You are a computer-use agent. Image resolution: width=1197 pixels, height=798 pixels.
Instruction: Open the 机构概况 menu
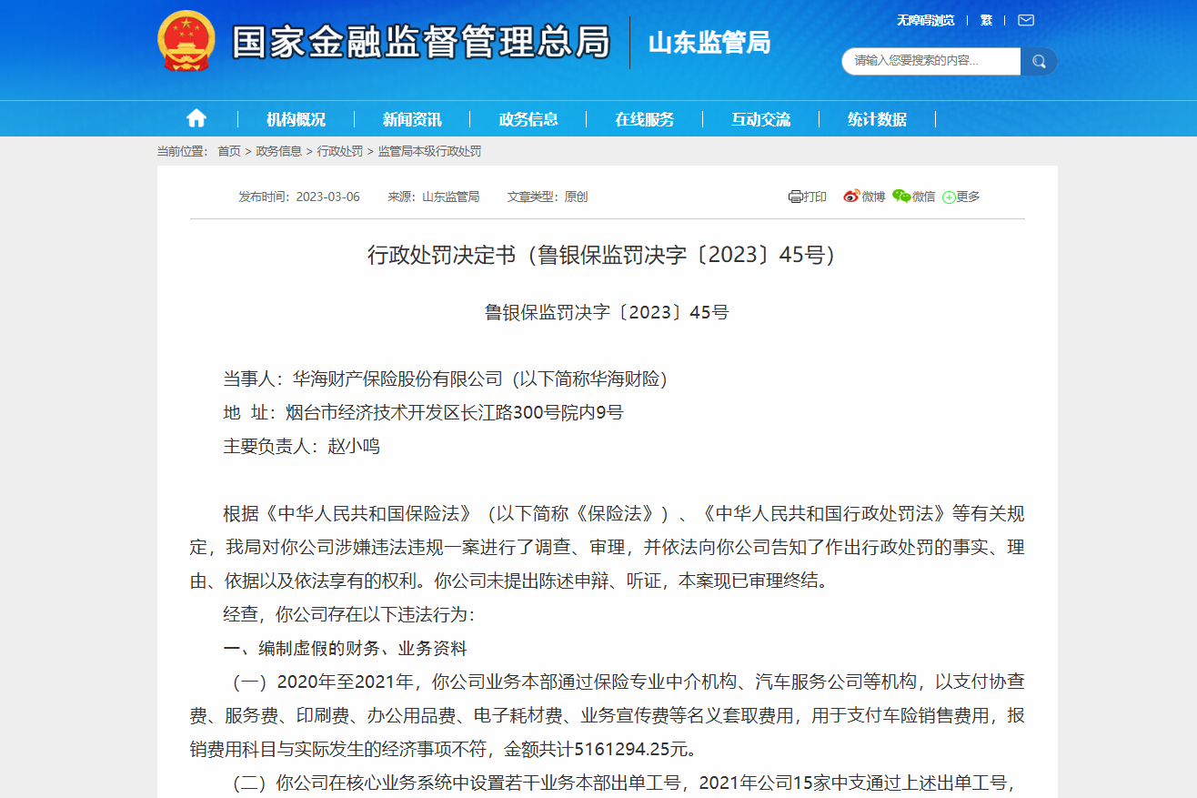click(296, 119)
